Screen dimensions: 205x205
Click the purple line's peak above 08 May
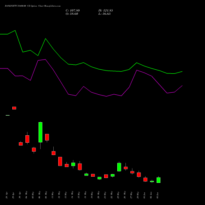46,59
